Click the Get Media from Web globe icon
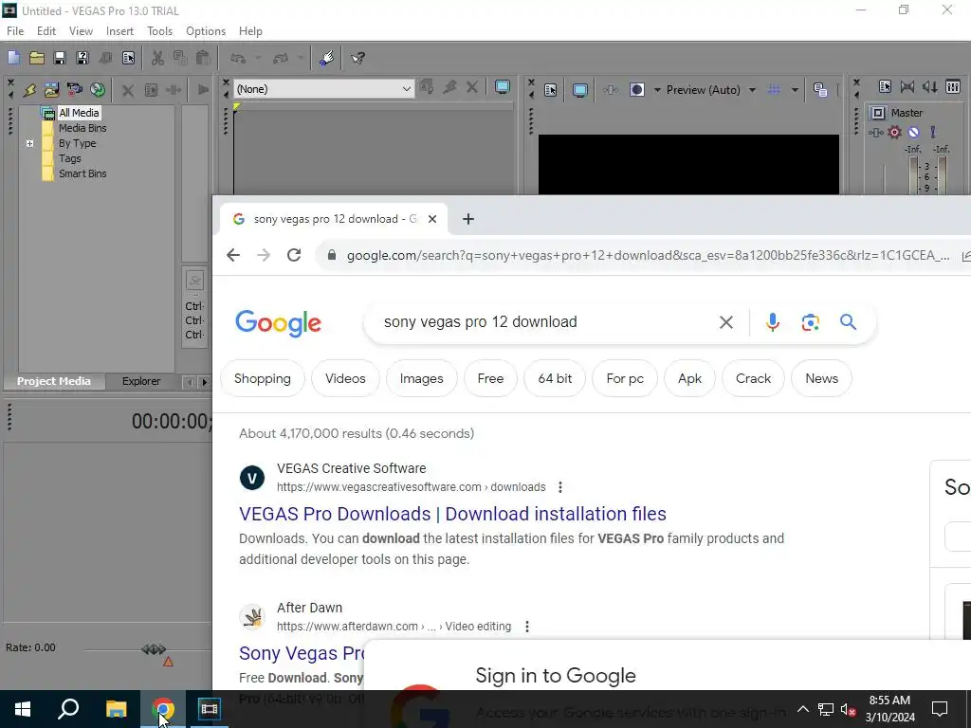The width and height of the screenshot is (971, 728). coord(98,90)
